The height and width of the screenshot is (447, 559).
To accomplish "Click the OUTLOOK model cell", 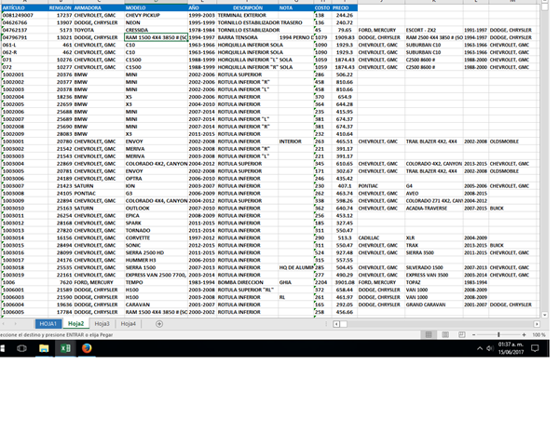I will 157,209.
